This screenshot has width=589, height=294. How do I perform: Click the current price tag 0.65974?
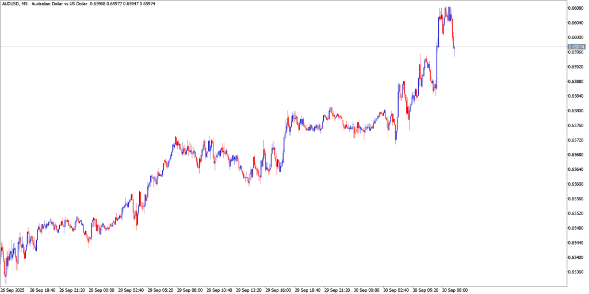[576, 47]
